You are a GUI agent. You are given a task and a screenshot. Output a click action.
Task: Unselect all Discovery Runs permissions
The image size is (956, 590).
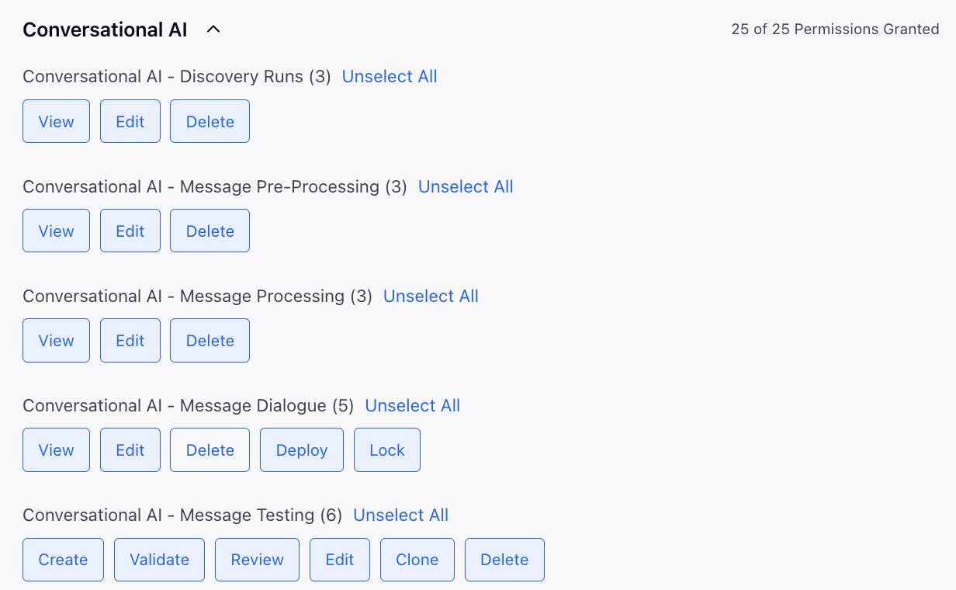tap(390, 77)
